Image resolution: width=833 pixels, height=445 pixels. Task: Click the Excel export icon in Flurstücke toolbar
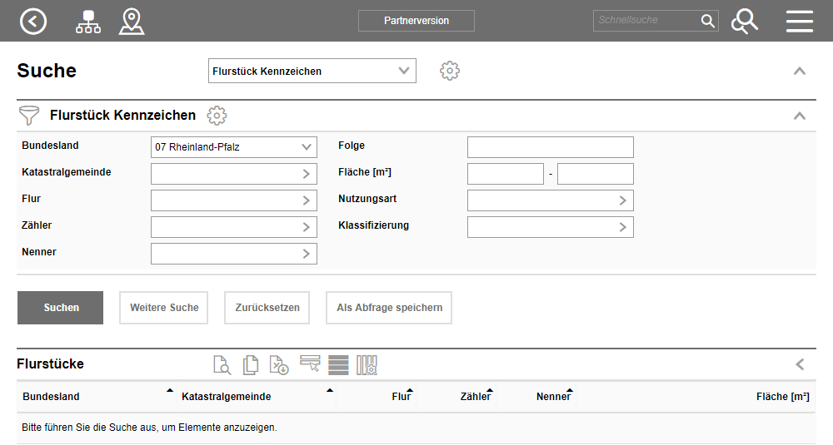pos(278,364)
